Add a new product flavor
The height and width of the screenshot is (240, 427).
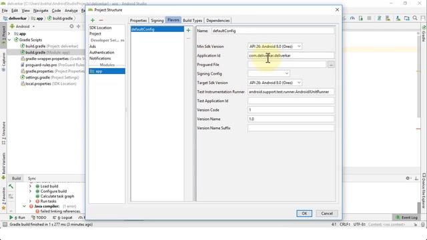(188, 30)
